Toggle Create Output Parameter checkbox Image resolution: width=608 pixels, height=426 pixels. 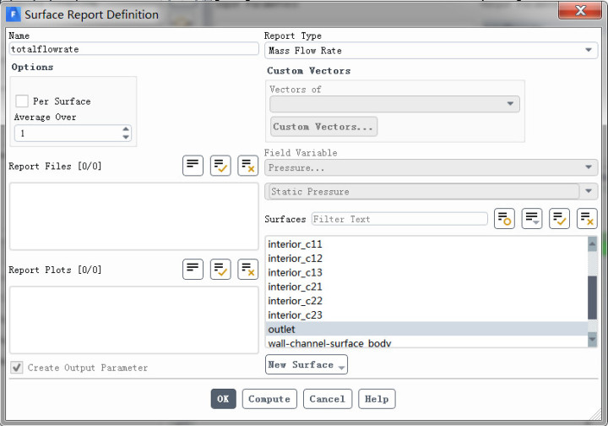[17, 367]
